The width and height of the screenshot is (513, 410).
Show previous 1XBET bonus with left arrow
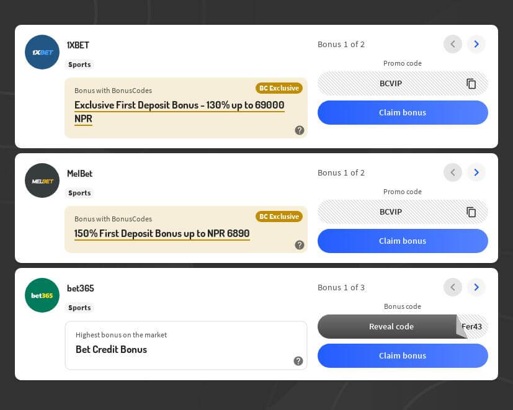(x=453, y=44)
